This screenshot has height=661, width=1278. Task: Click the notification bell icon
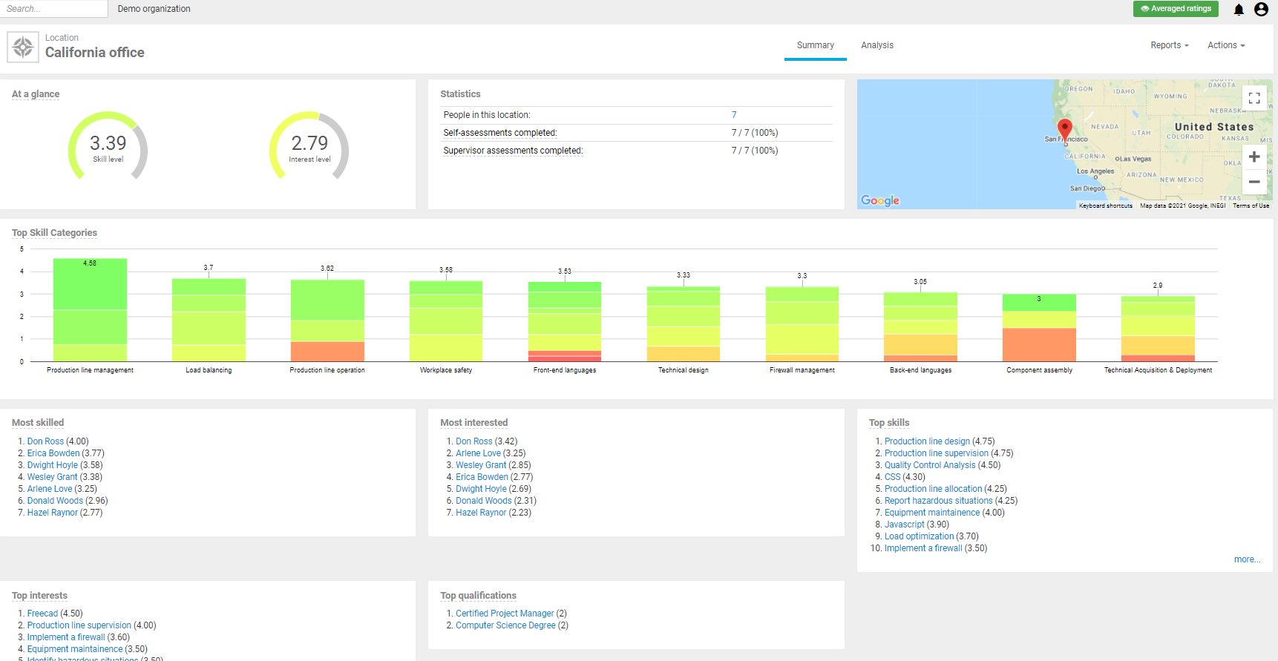[x=1239, y=10]
